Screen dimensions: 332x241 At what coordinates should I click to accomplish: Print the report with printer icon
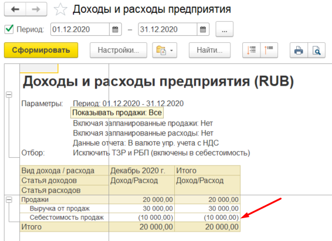299,50
